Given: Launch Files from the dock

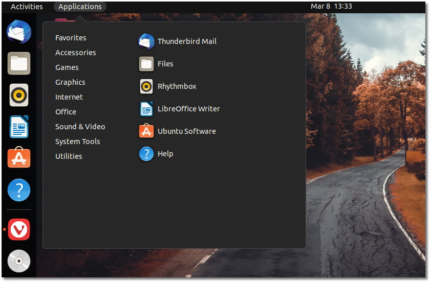Looking at the screenshot, I should click(19, 63).
